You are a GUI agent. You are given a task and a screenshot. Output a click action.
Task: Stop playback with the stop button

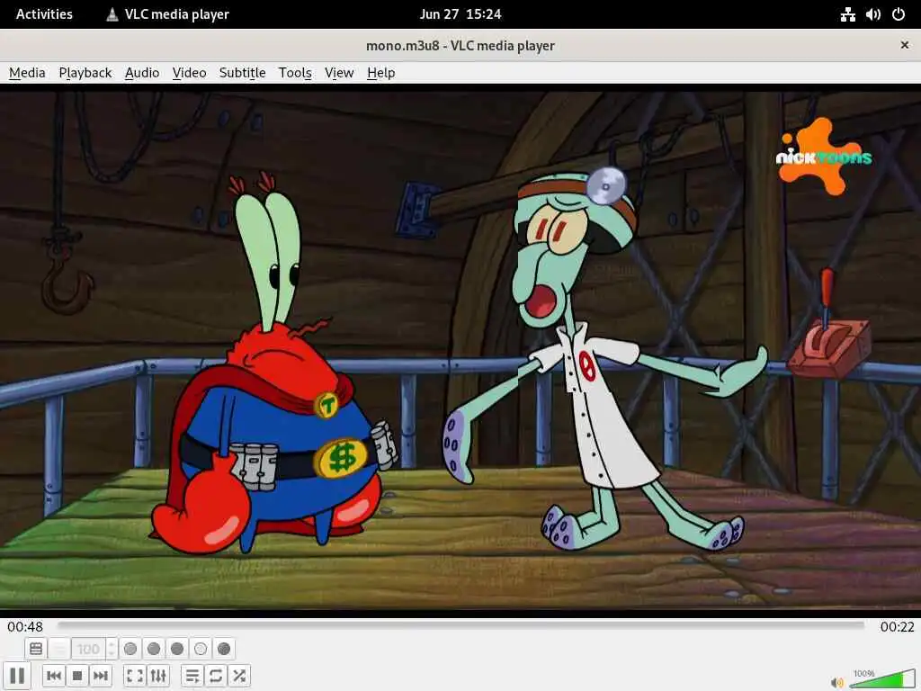pyautogui.click(x=77, y=676)
